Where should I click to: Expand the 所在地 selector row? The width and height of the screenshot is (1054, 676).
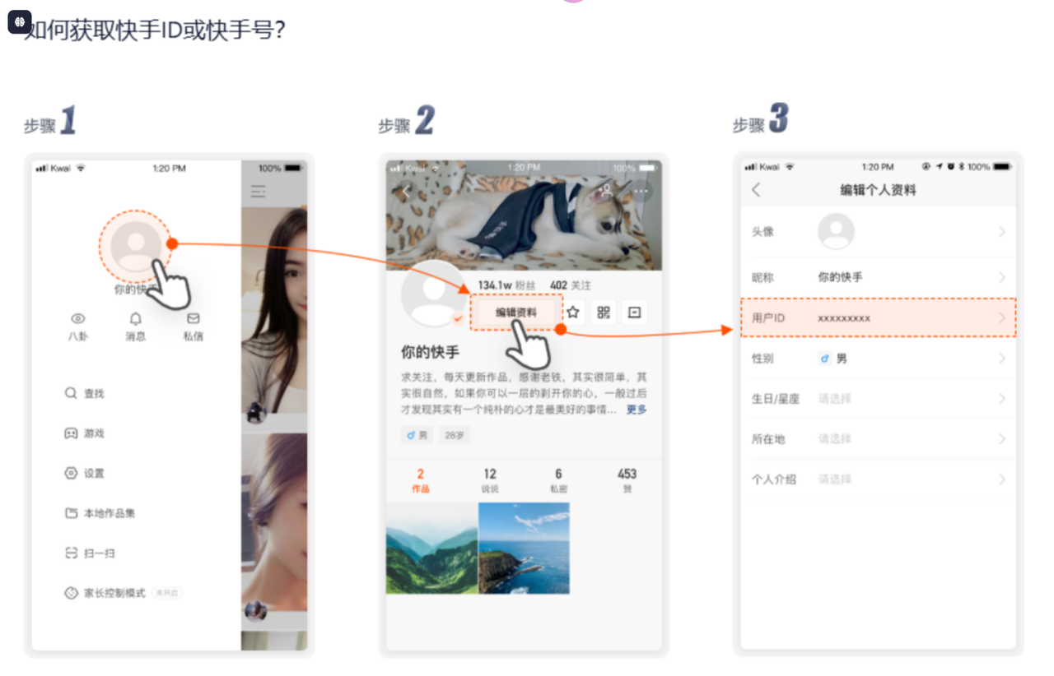click(x=878, y=439)
